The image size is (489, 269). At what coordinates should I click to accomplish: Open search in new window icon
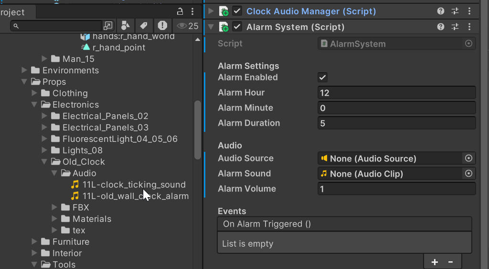(x=108, y=26)
